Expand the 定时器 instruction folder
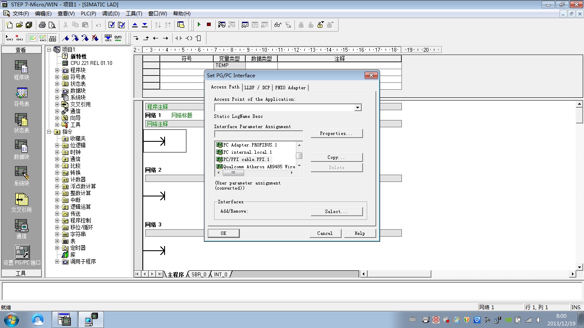The width and height of the screenshot is (584, 328). tap(57, 248)
